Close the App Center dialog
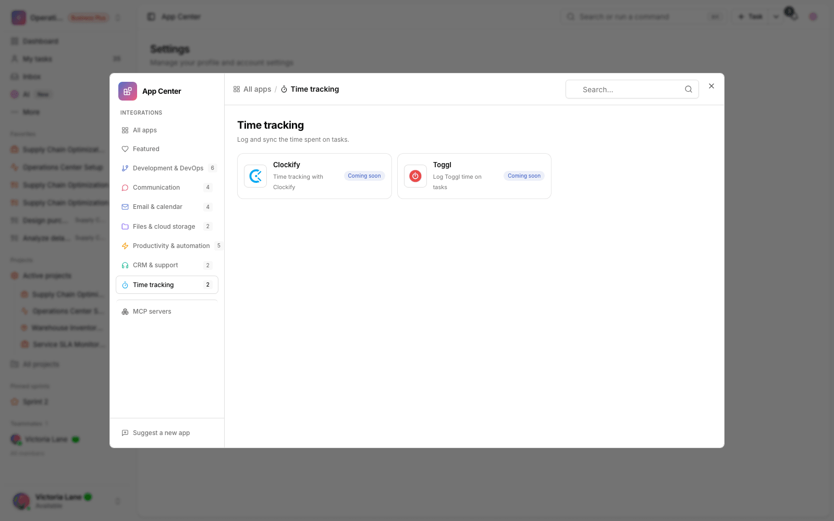 (x=712, y=86)
